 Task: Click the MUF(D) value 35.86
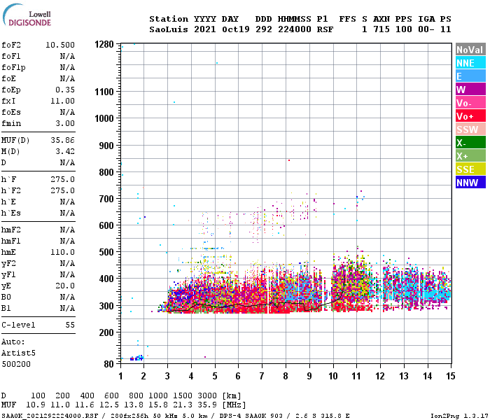(63, 140)
